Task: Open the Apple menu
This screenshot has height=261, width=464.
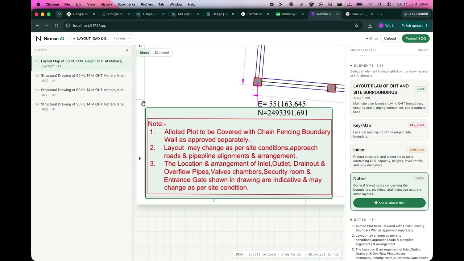Action: (38, 4)
